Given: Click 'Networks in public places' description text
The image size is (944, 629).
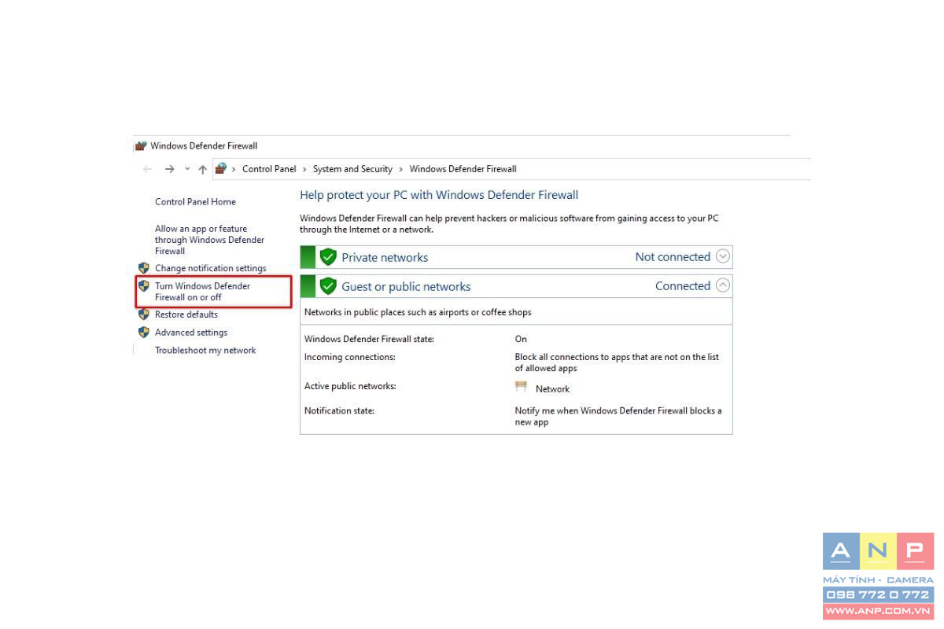Looking at the screenshot, I should pyautogui.click(x=418, y=313).
